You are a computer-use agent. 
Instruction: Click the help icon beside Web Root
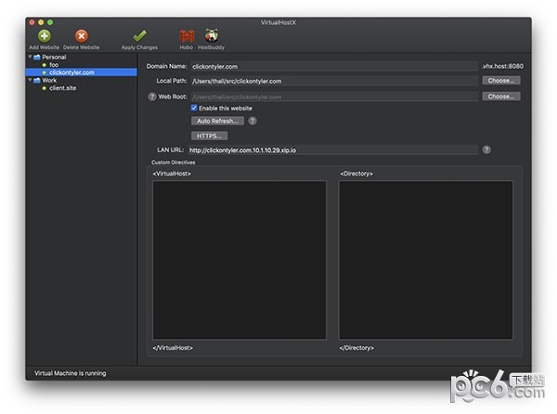tap(152, 97)
